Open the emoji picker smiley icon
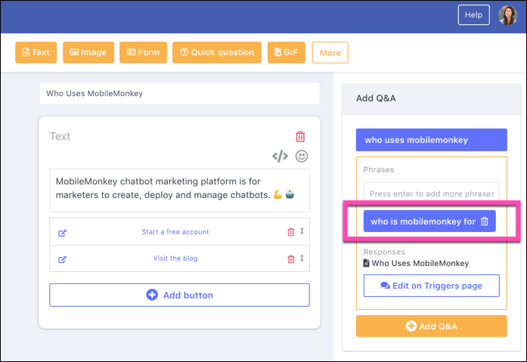Screen dimensions: 527x362 tap(302, 156)
